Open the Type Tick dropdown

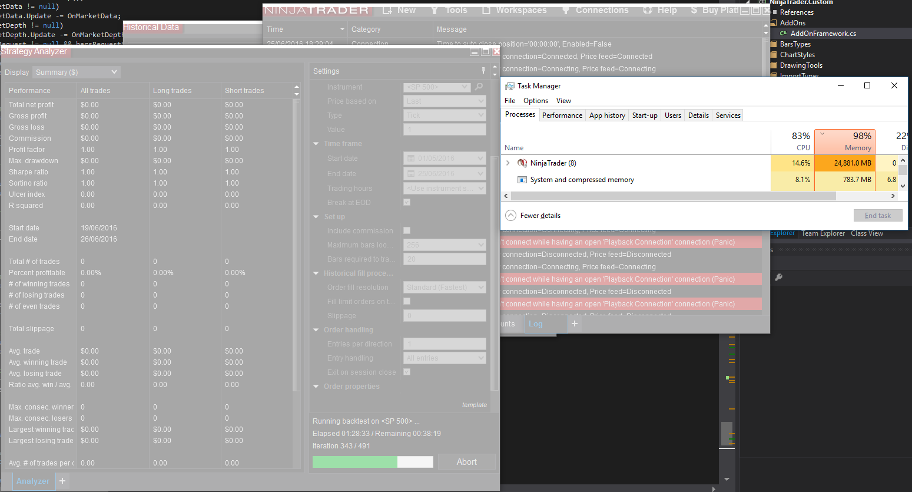[x=445, y=115]
